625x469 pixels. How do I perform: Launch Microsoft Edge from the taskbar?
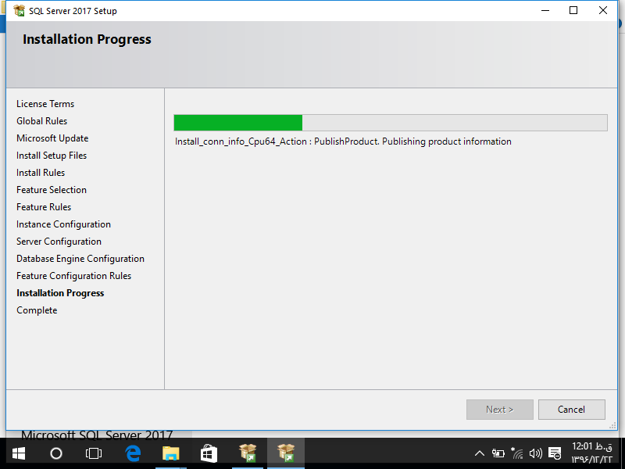133,453
